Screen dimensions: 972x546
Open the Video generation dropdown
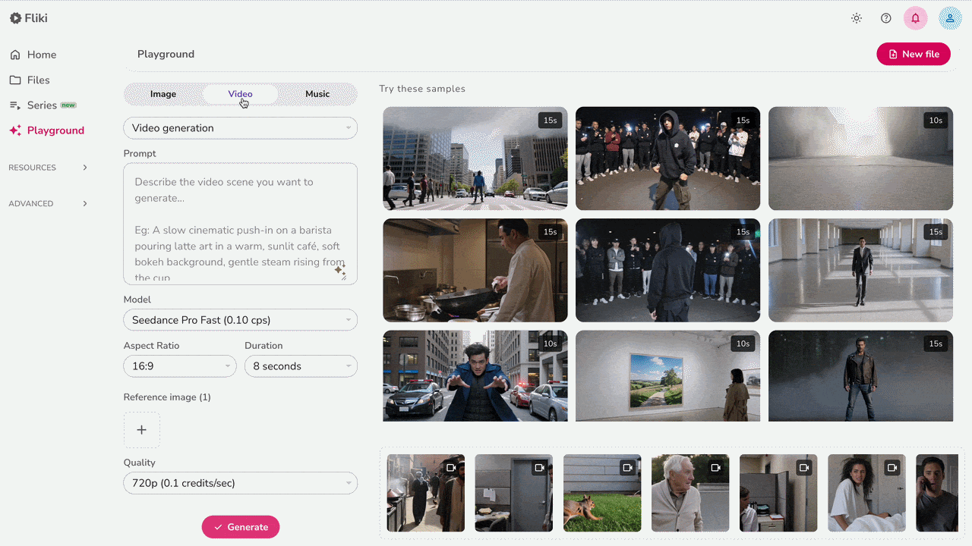(x=240, y=128)
